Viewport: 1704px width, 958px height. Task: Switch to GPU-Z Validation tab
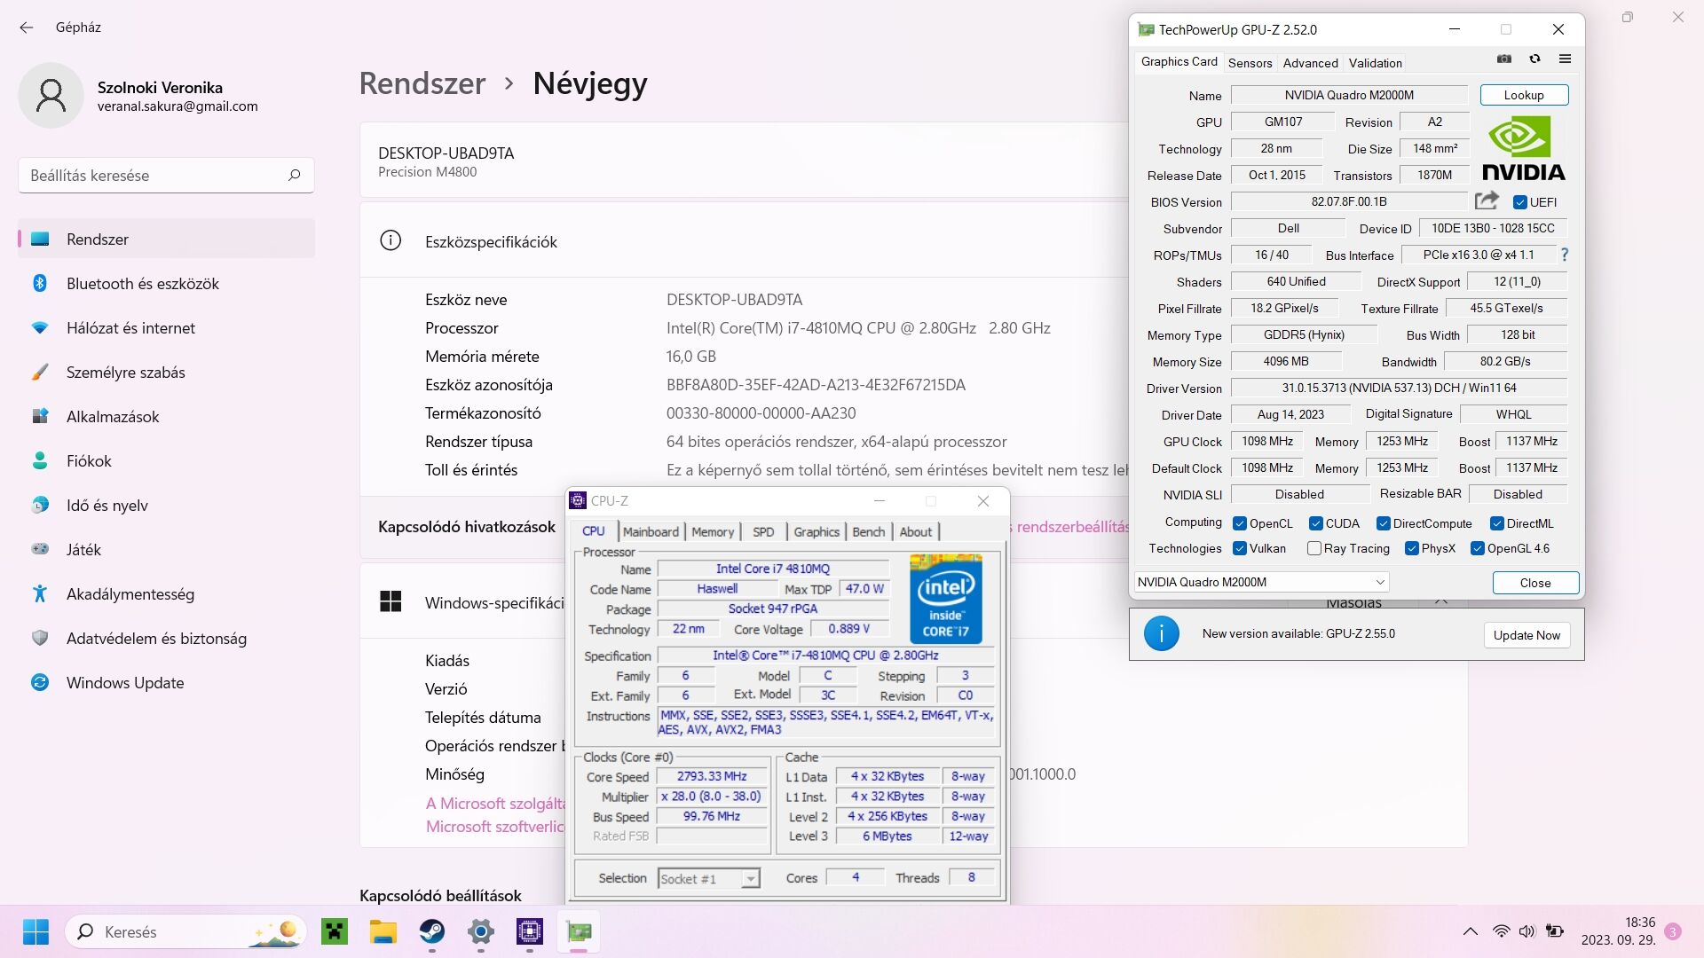(x=1375, y=63)
